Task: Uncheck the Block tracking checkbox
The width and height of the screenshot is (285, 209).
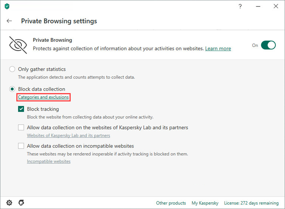Action: coord(21,109)
